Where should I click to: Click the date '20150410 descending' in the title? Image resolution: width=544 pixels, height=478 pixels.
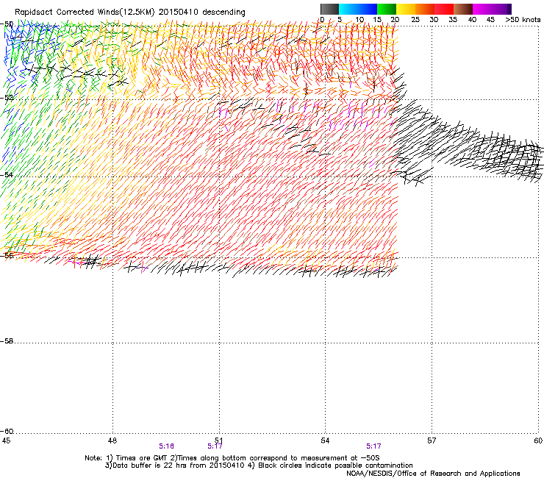(x=201, y=13)
